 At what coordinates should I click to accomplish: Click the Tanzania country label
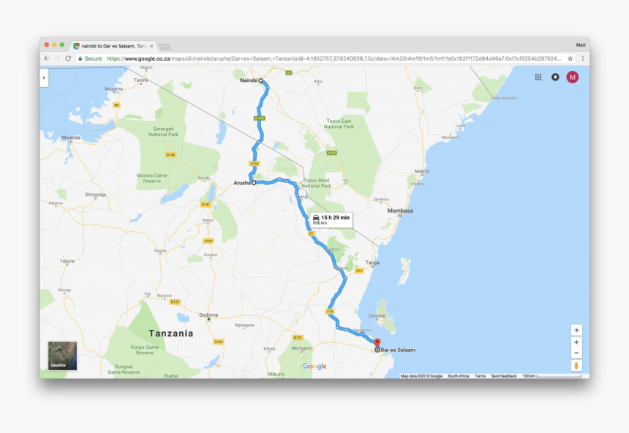(171, 333)
